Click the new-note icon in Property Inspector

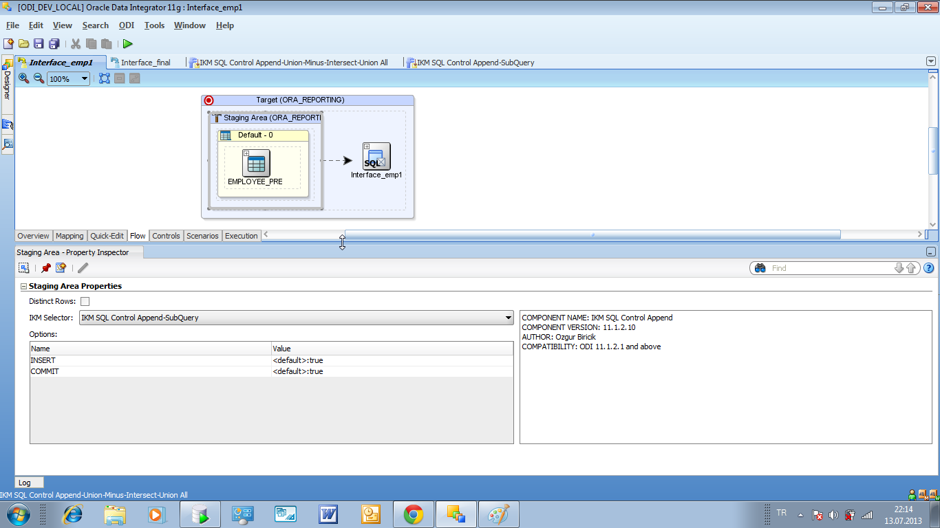(x=61, y=268)
